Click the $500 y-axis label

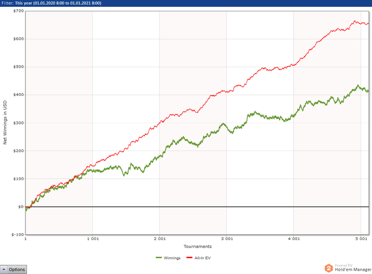coord(19,67)
